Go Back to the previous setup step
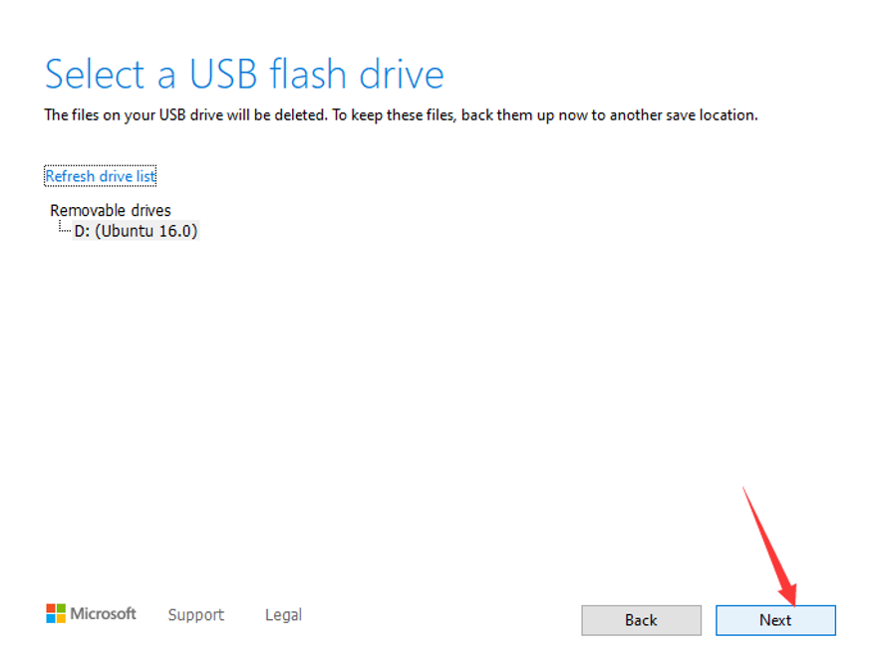875x653 pixels. coord(641,620)
